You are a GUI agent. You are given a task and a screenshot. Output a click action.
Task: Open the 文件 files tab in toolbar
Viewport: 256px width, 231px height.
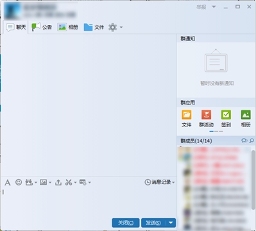(94, 27)
